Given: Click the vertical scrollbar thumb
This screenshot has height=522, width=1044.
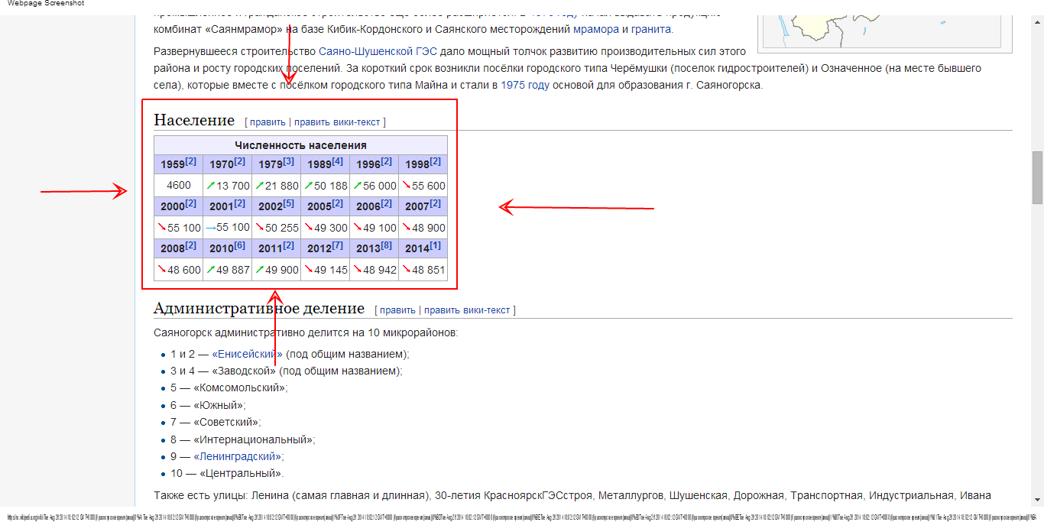Looking at the screenshot, I should point(1037,177).
